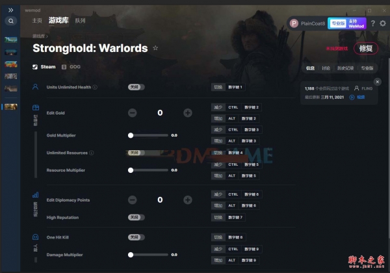Open the search icon in sidebar
The width and height of the screenshot is (390, 273).
click(x=10, y=21)
